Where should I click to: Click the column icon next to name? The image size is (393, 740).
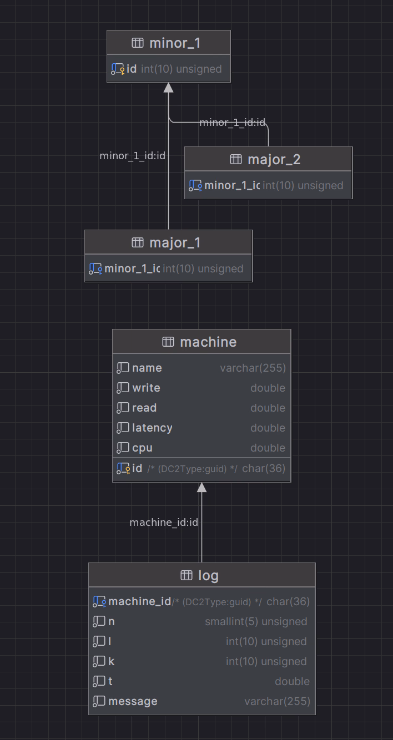point(123,368)
